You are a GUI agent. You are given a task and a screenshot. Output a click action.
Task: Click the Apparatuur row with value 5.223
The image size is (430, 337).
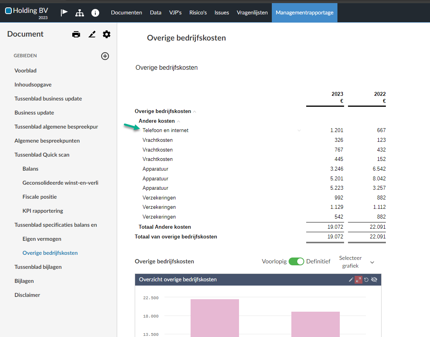[260, 188]
